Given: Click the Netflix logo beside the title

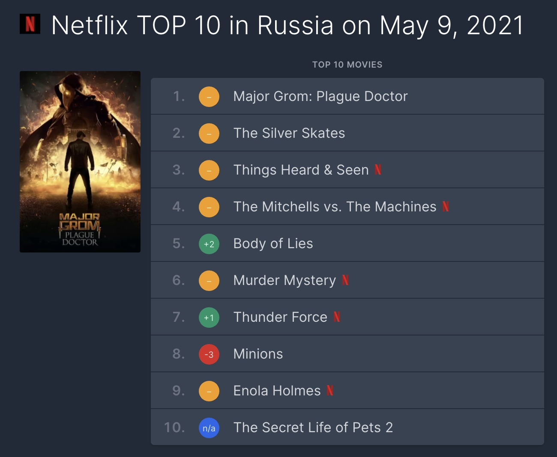Looking at the screenshot, I should click(x=30, y=24).
